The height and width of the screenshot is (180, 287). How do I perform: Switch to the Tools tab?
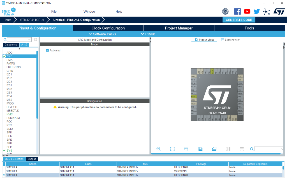pyautogui.click(x=249, y=28)
